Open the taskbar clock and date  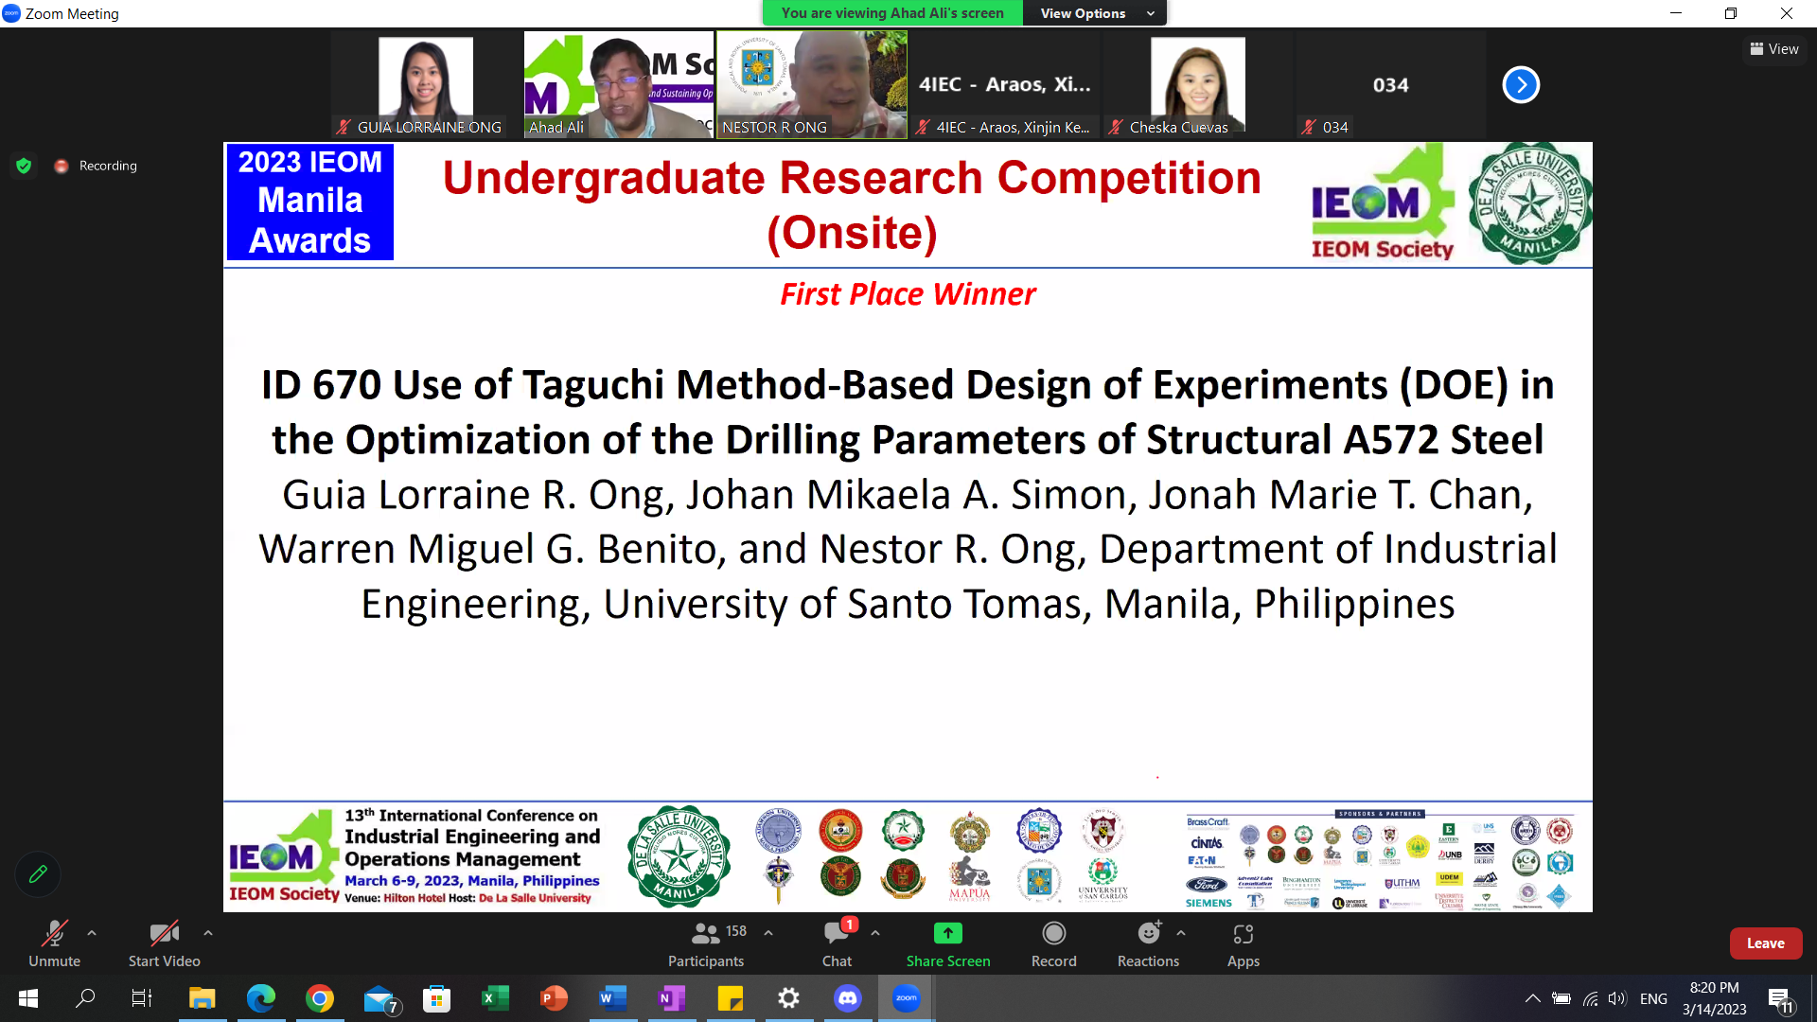pos(1714,998)
